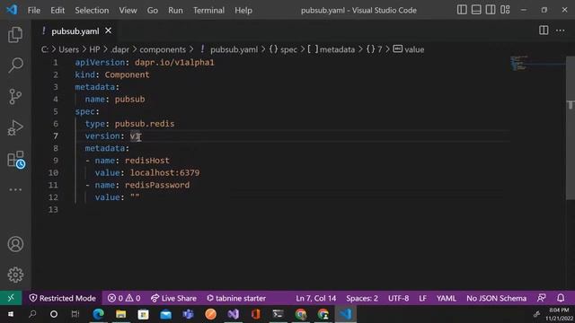This screenshot has height=323, width=575.
Task: Click HP in breadcrumb path
Action: 94,49
